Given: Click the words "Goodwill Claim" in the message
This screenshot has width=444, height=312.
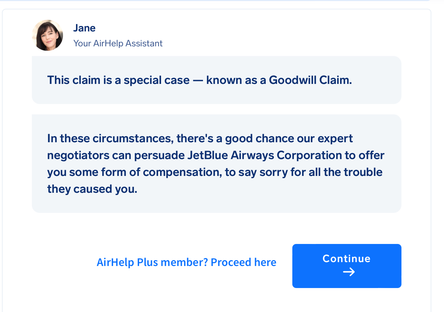Looking at the screenshot, I should [x=310, y=80].
